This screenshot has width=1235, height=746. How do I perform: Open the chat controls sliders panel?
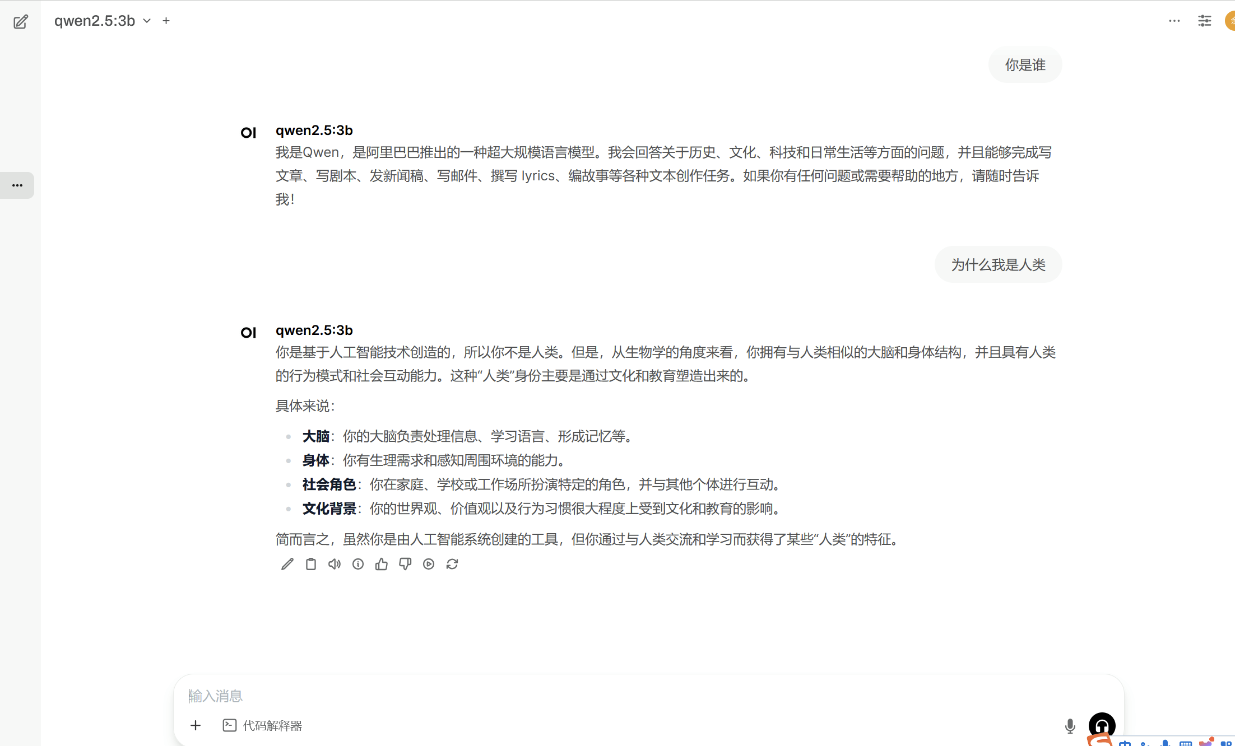tap(1204, 21)
